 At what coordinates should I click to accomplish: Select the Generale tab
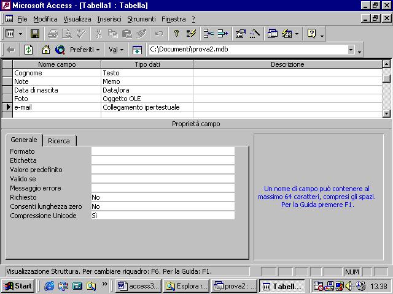[24, 140]
